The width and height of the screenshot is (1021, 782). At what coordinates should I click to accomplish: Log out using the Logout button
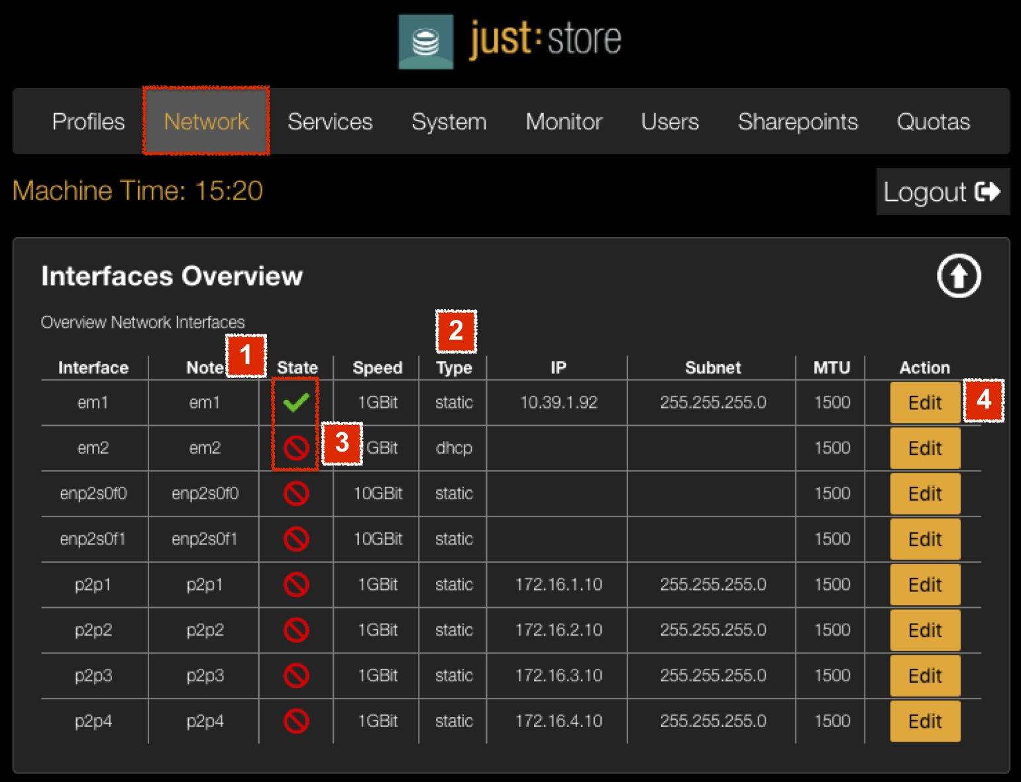point(943,191)
